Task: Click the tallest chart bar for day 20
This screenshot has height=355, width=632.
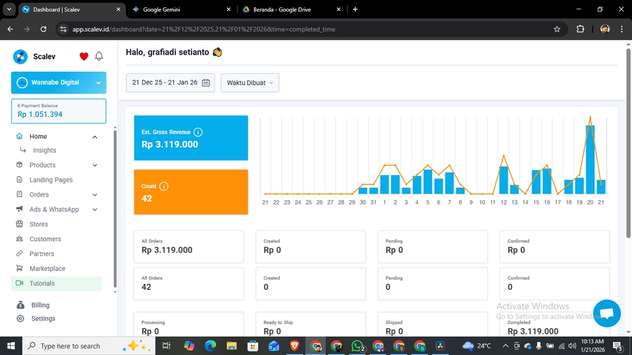Action: [590, 159]
